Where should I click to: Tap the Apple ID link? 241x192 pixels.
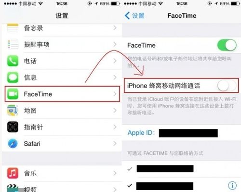[x=141, y=133]
